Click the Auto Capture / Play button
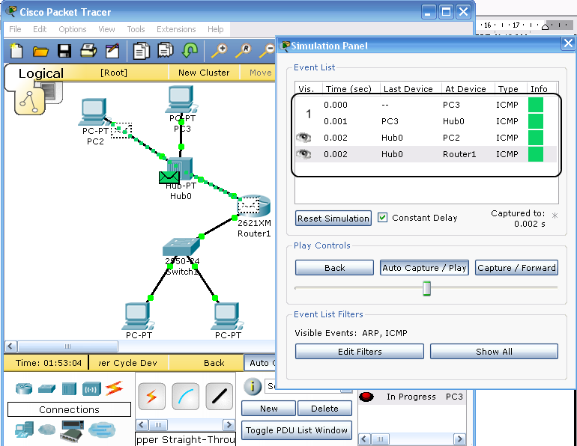 click(424, 267)
